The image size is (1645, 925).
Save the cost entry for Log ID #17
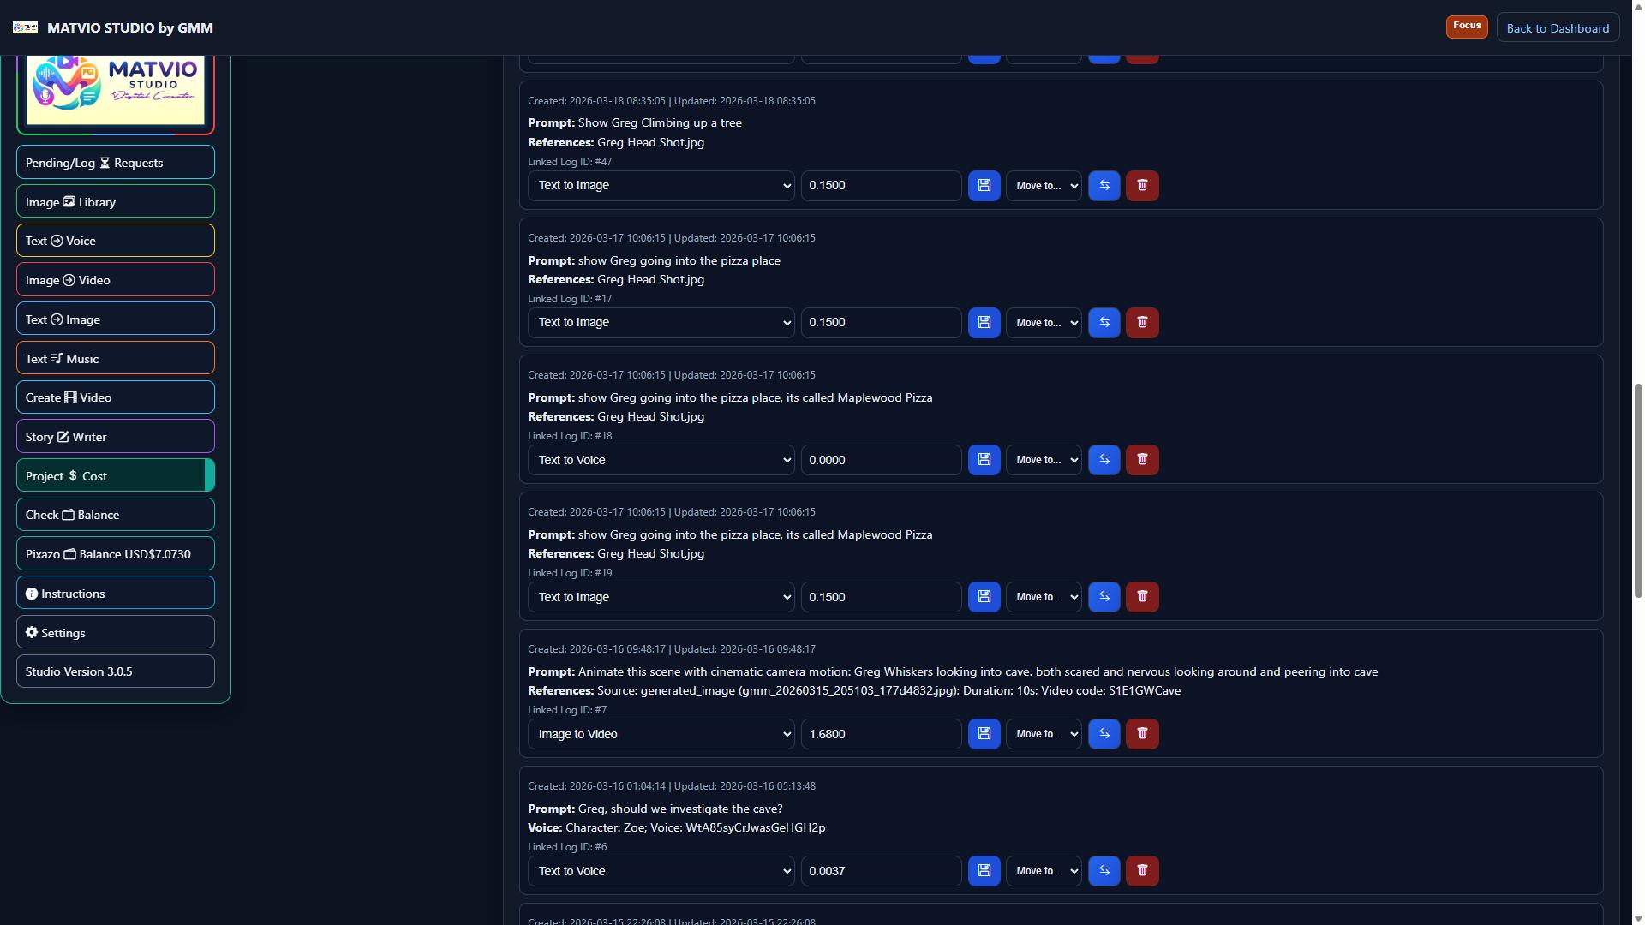coord(984,323)
